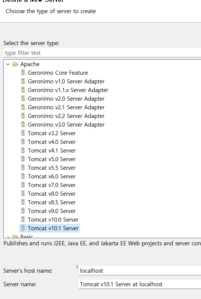Click the content assist lightbulb by host name
201x299 pixels.
click(x=77, y=267)
